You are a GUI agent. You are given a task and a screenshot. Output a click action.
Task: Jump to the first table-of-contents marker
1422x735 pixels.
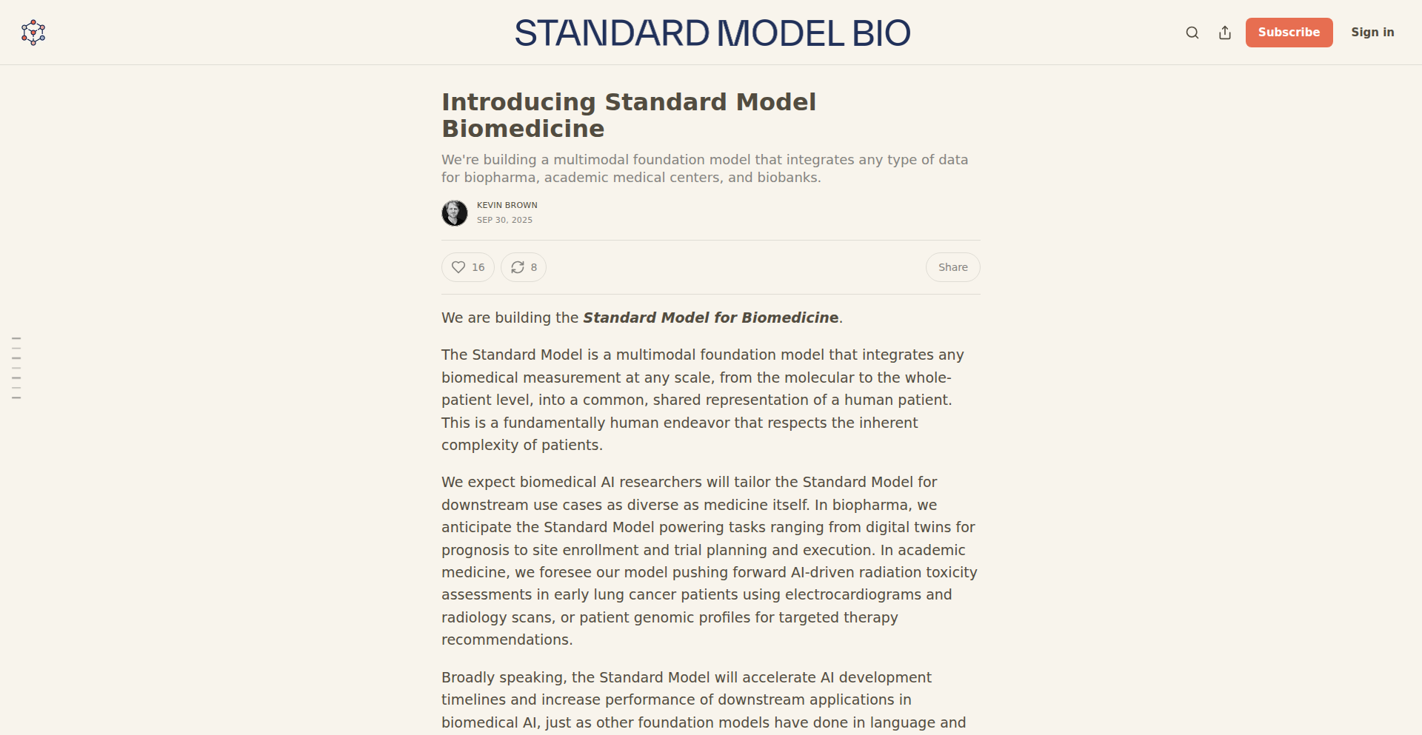(x=16, y=338)
